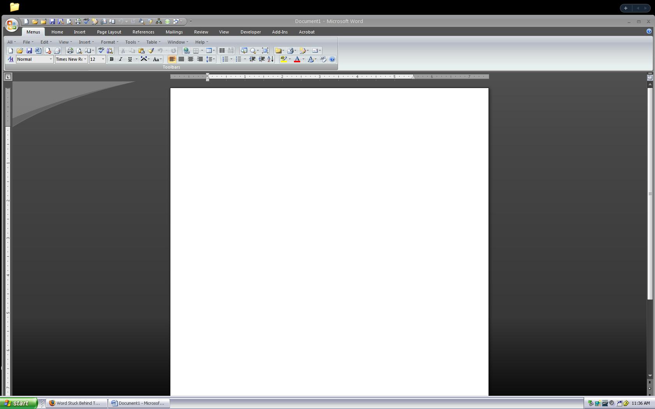This screenshot has height=409, width=655.
Task: Open the Format menu
Action: 109,42
